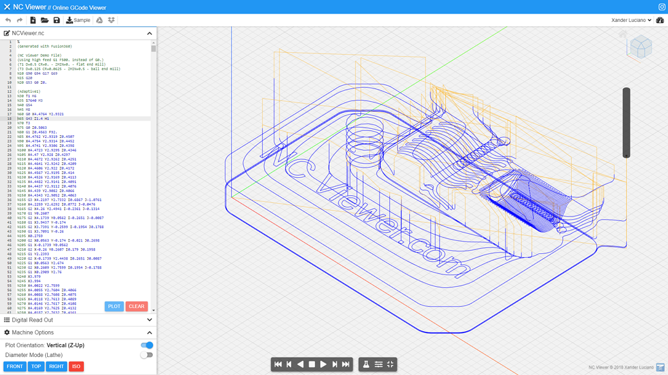Open a GCode file using the folder icon
Image resolution: width=668 pixels, height=375 pixels.
(x=45, y=20)
